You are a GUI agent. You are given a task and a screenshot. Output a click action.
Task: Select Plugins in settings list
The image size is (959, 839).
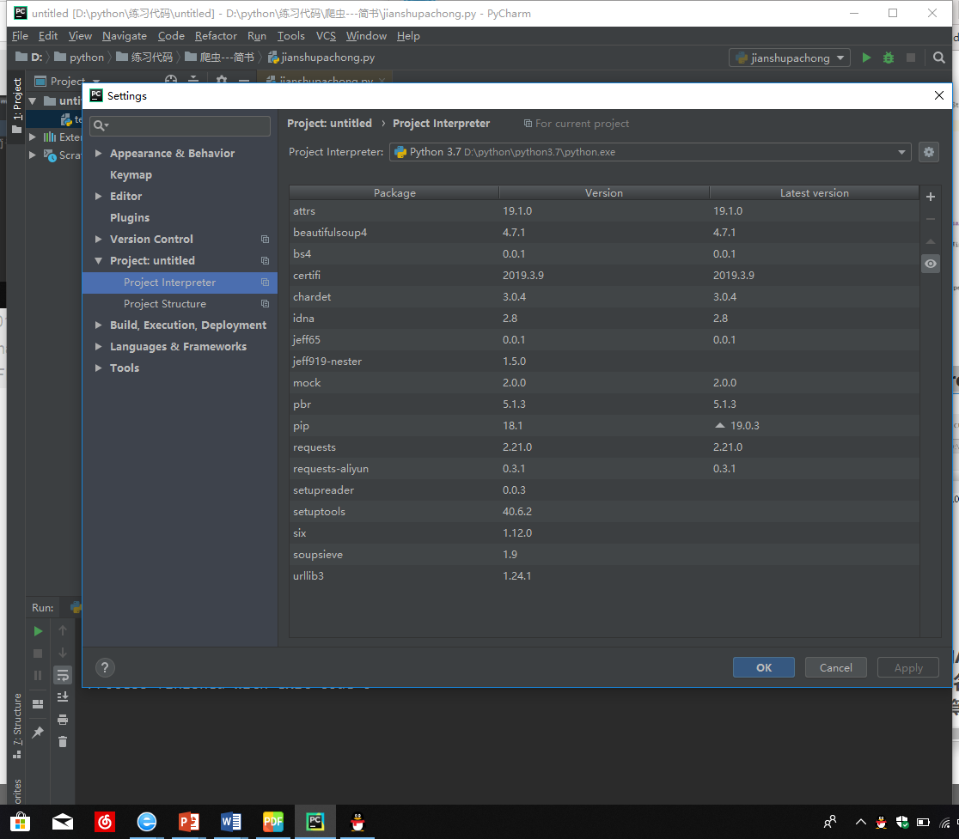click(x=130, y=217)
